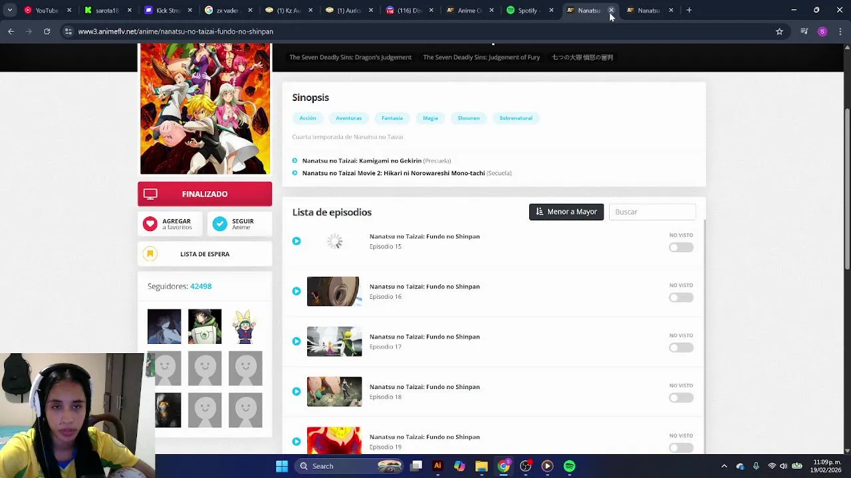Play Episodio 19 using its blue play icon
Image resolution: width=851 pixels, height=478 pixels.
point(297,441)
